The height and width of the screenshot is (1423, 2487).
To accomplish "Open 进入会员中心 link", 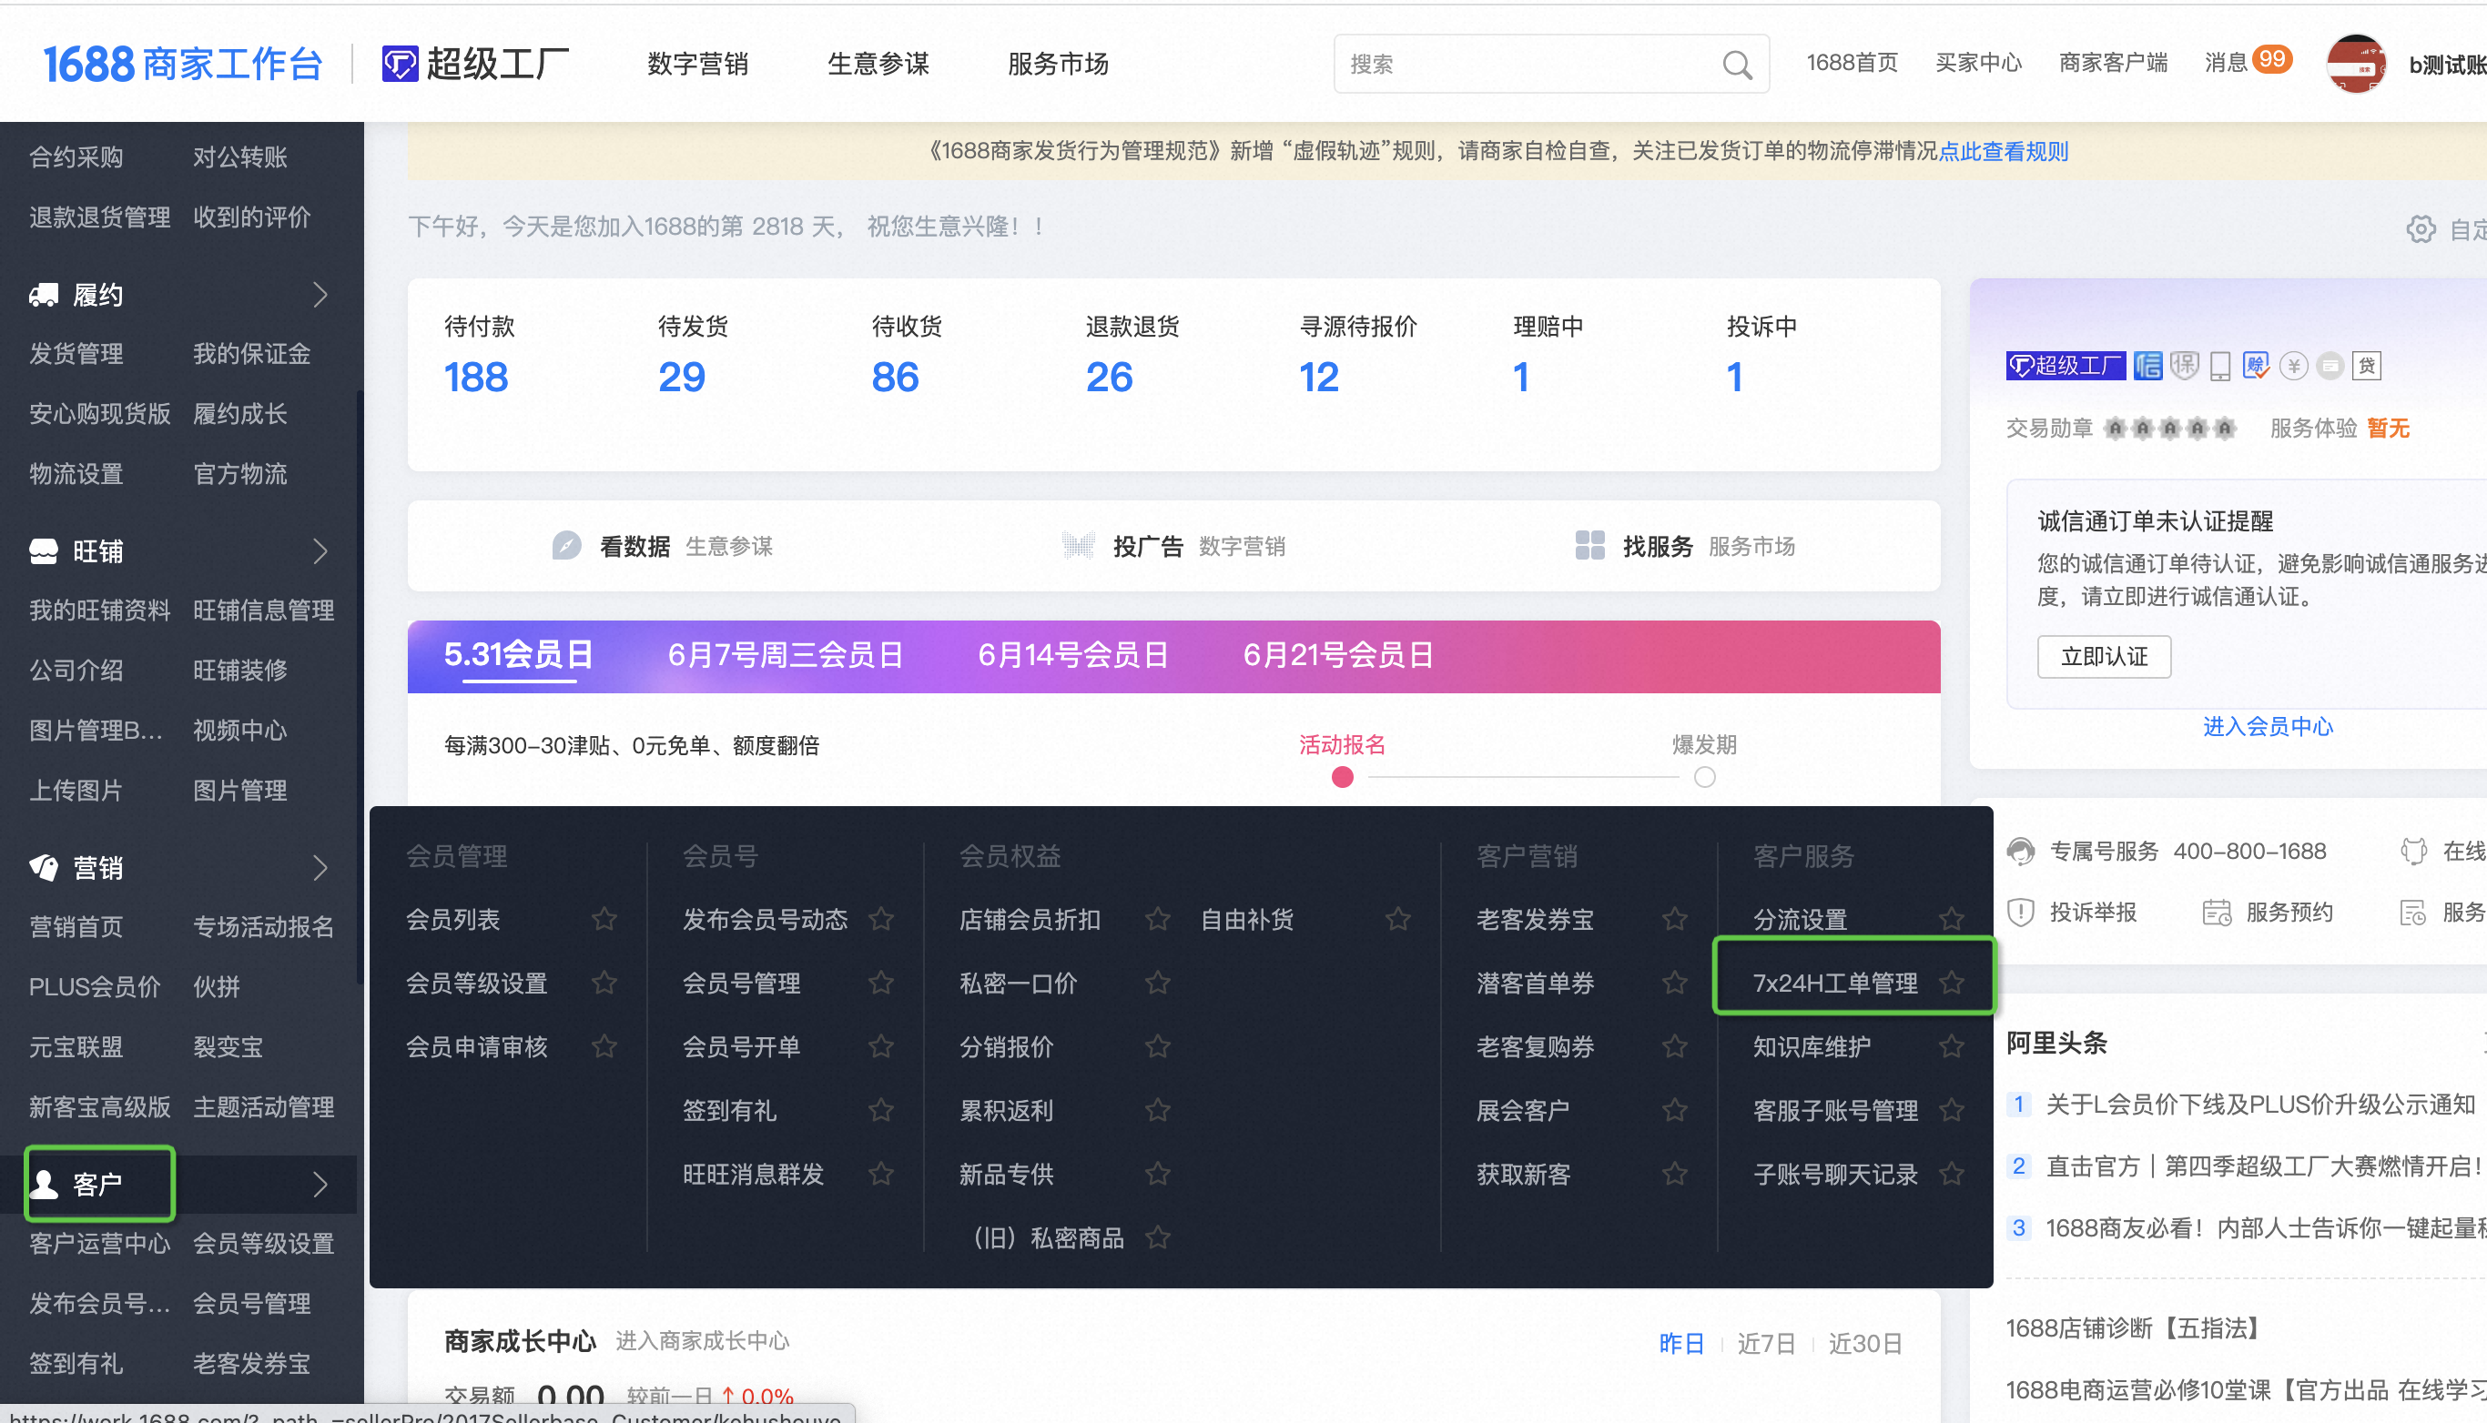I will [2268, 726].
